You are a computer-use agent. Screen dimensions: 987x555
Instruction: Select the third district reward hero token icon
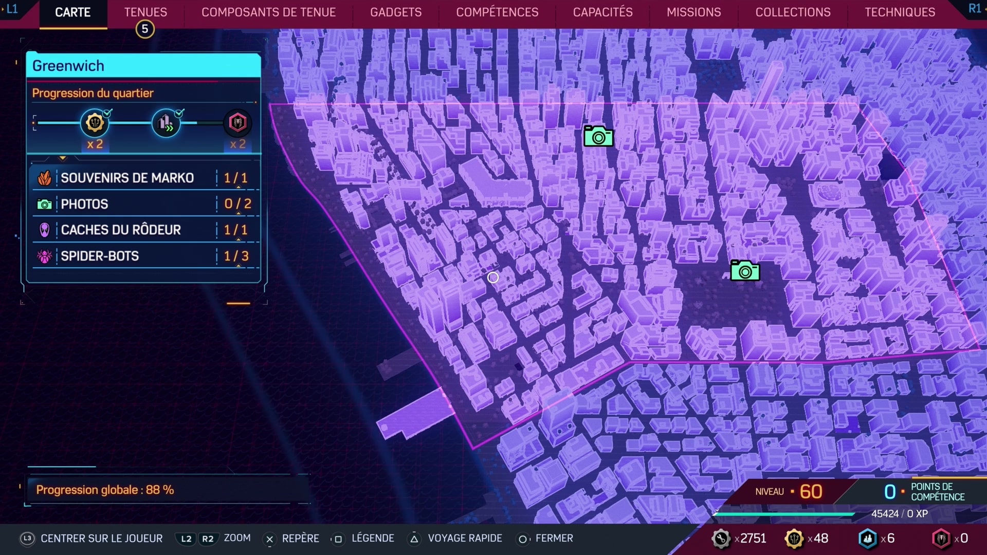point(237,123)
